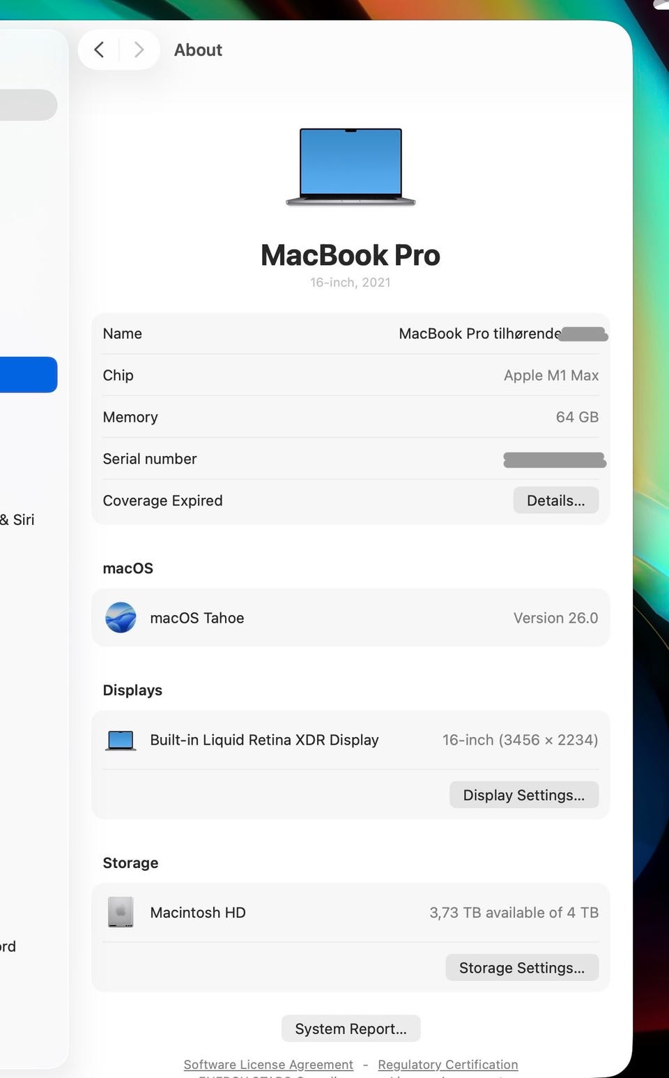
Task: Click the Storage section heading
Action: click(x=130, y=863)
